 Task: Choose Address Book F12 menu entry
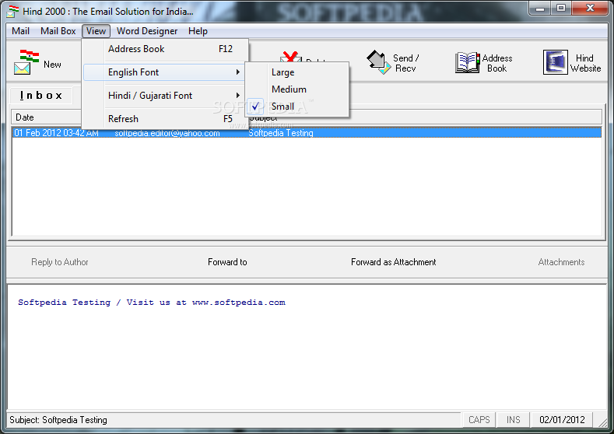pyautogui.click(x=166, y=49)
